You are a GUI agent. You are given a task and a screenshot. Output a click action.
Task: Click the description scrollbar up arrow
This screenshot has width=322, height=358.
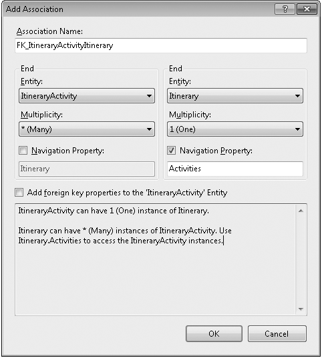pos(301,211)
